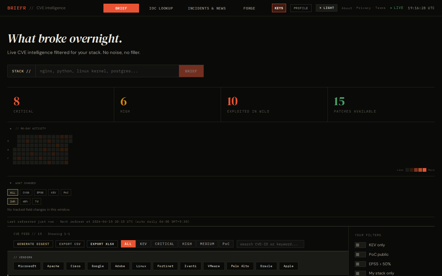
Task: Click the 10 EXPLOITED IN WILD card
Action: tap(274, 105)
